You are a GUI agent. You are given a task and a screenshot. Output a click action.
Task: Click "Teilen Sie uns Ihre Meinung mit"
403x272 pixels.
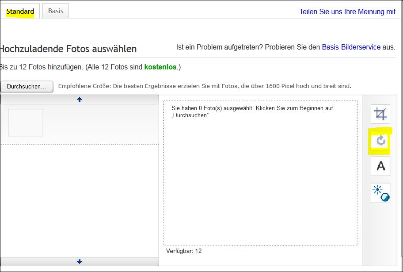[x=347, y=11]
